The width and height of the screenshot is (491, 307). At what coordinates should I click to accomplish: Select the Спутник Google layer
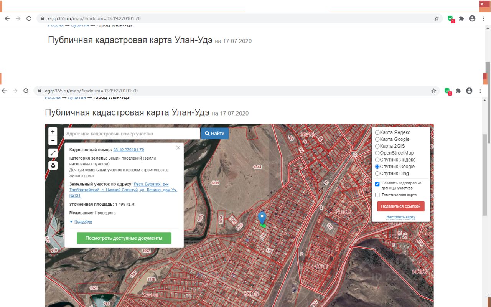(x=377, y=167)
